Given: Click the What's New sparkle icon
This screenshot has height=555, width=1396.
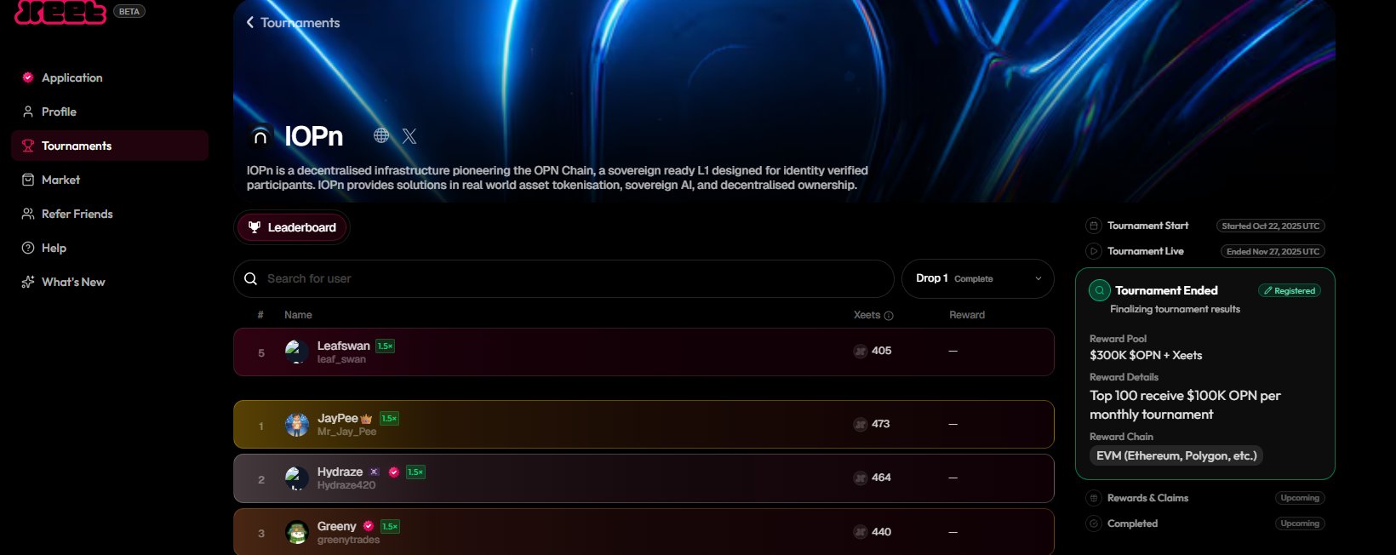Looking at the screenshot, I should (x=28, y=282).
